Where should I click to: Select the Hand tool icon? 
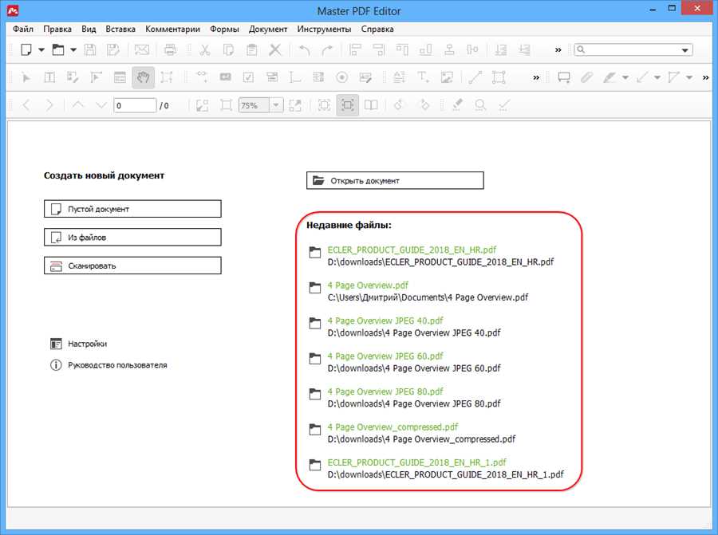point(143,77)
